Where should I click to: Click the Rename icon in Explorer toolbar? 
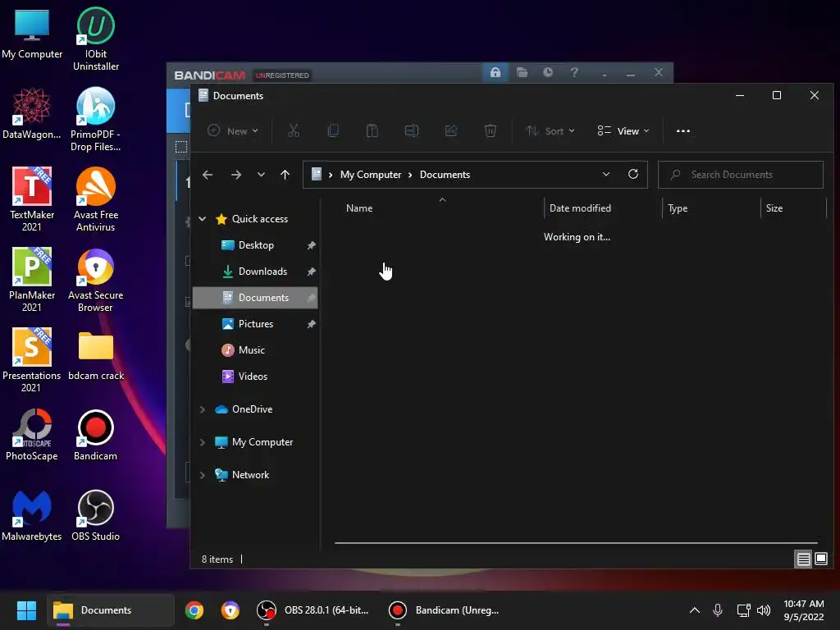click(412, 130)
